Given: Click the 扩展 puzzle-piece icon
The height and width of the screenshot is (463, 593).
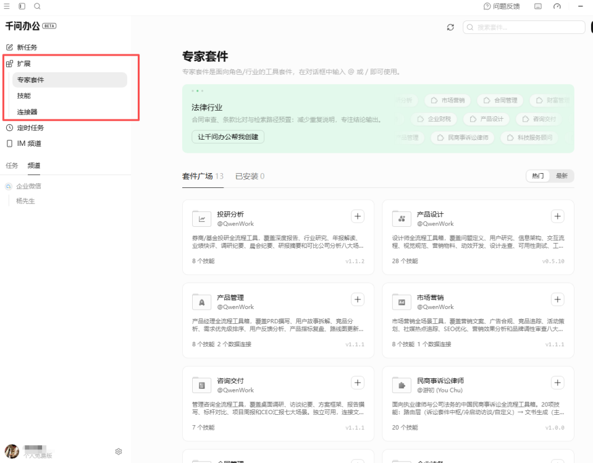Looking at the screenshot, I should tap(9, 64).
